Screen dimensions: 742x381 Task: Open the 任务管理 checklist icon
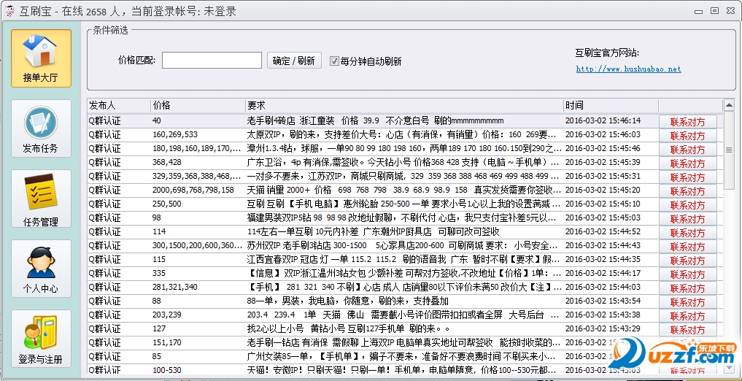tap(41, 199)
